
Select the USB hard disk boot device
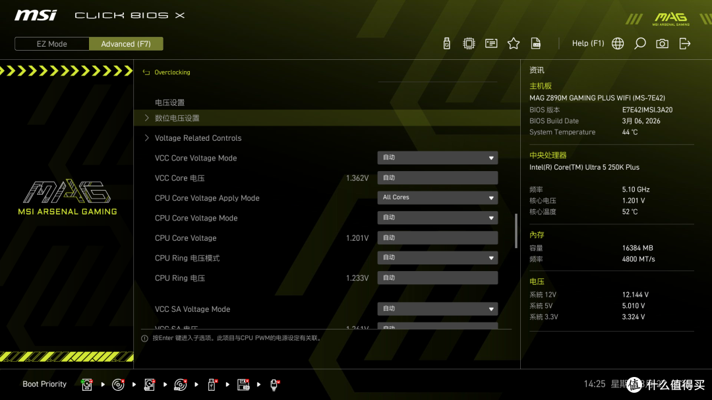(x=150, y=385)
